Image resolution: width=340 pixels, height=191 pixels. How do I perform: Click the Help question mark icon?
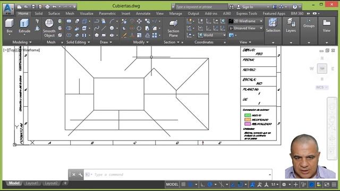pos(295,7)
